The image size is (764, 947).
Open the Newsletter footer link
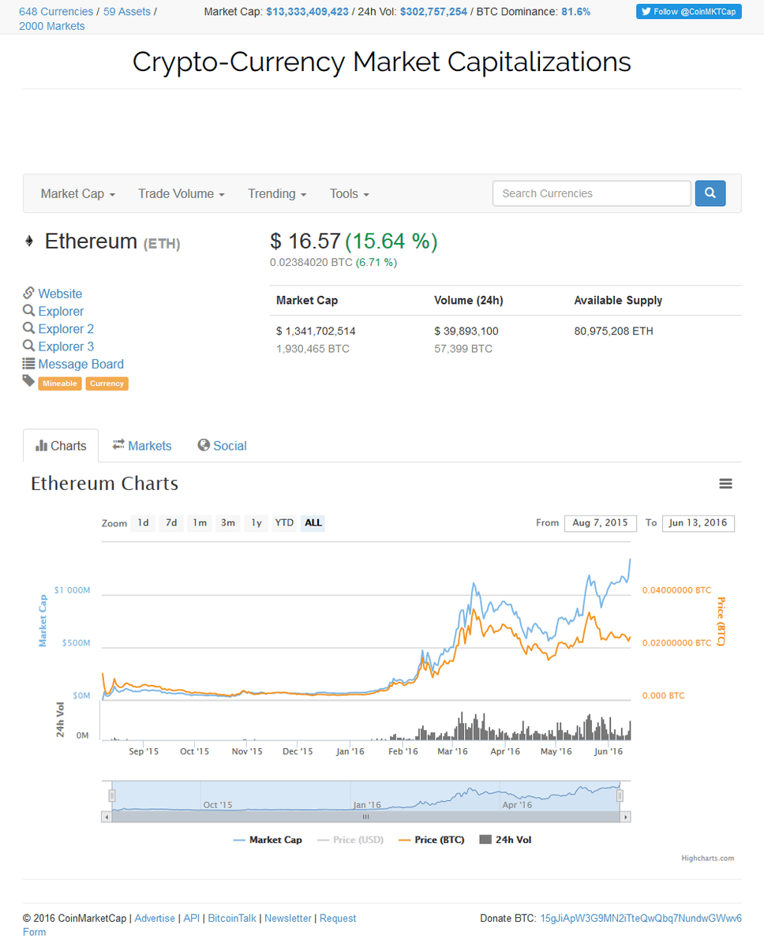289,919
